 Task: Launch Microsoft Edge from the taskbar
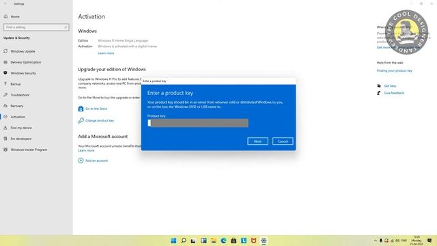[223, 241]
